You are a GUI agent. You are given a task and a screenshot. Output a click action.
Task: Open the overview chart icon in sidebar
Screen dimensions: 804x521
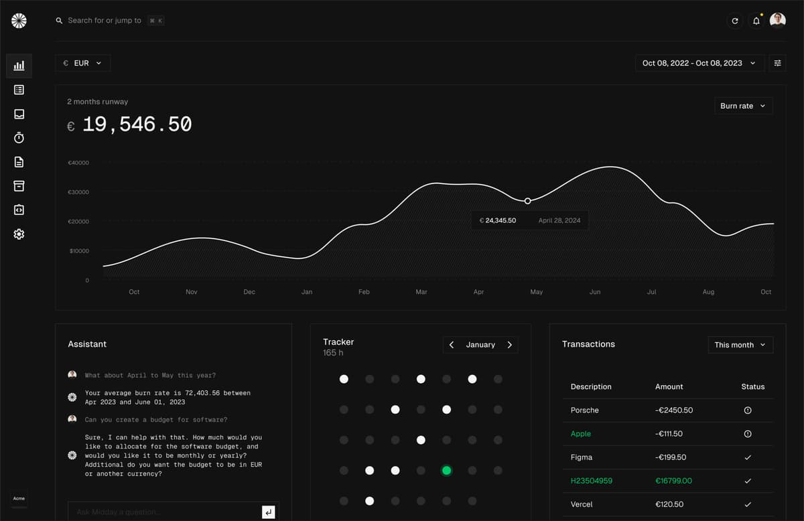coord(19,66)
